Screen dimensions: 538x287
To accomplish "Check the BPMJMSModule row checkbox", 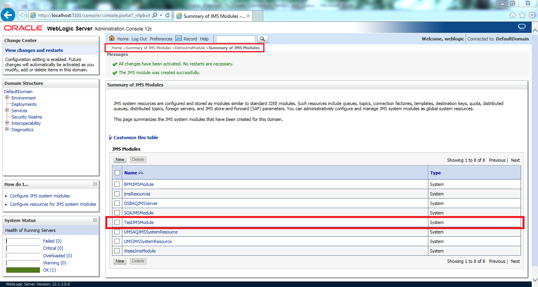I will click(x=117, y=184).
